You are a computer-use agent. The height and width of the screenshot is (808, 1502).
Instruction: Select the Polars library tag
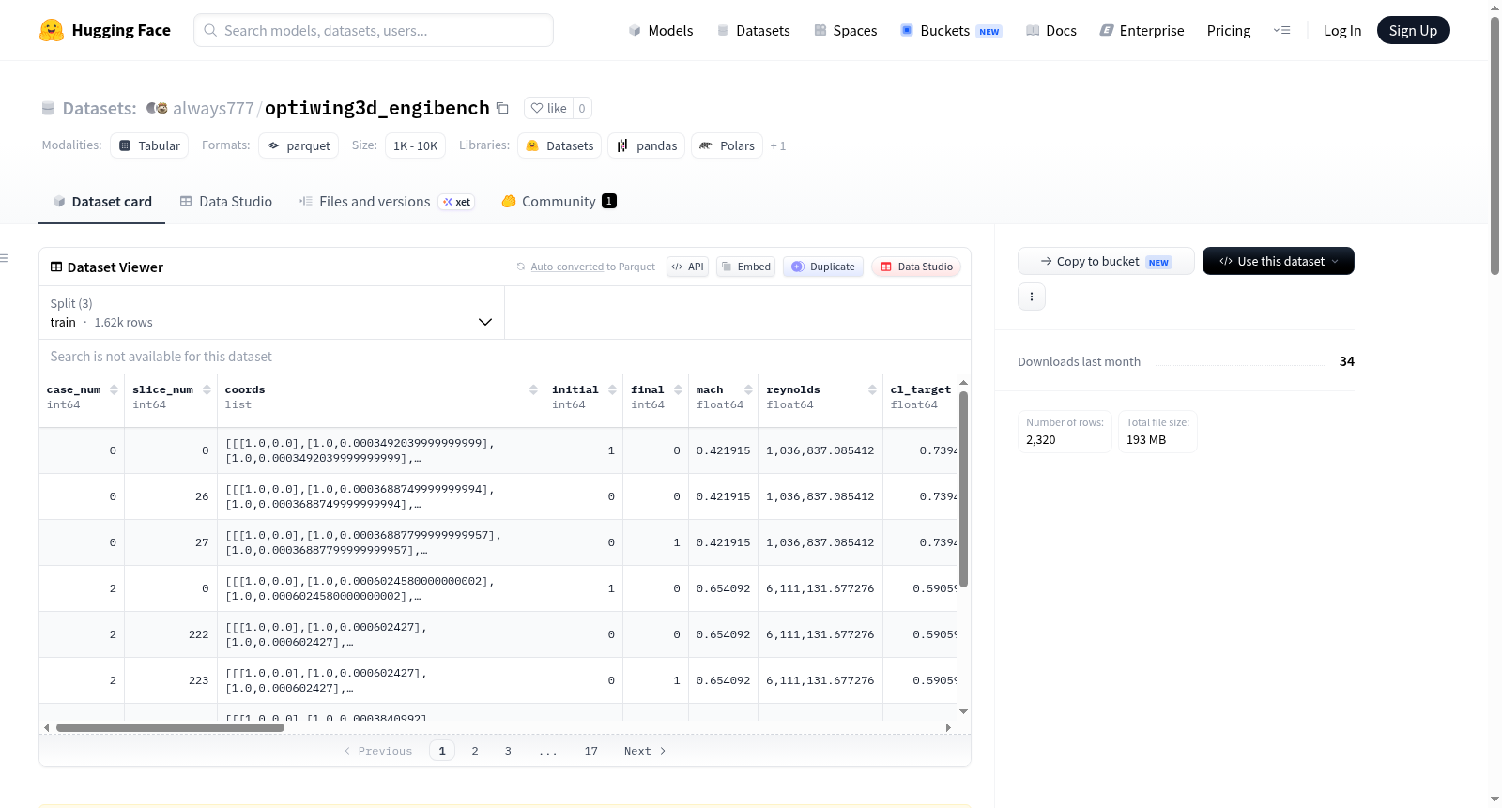728,145
